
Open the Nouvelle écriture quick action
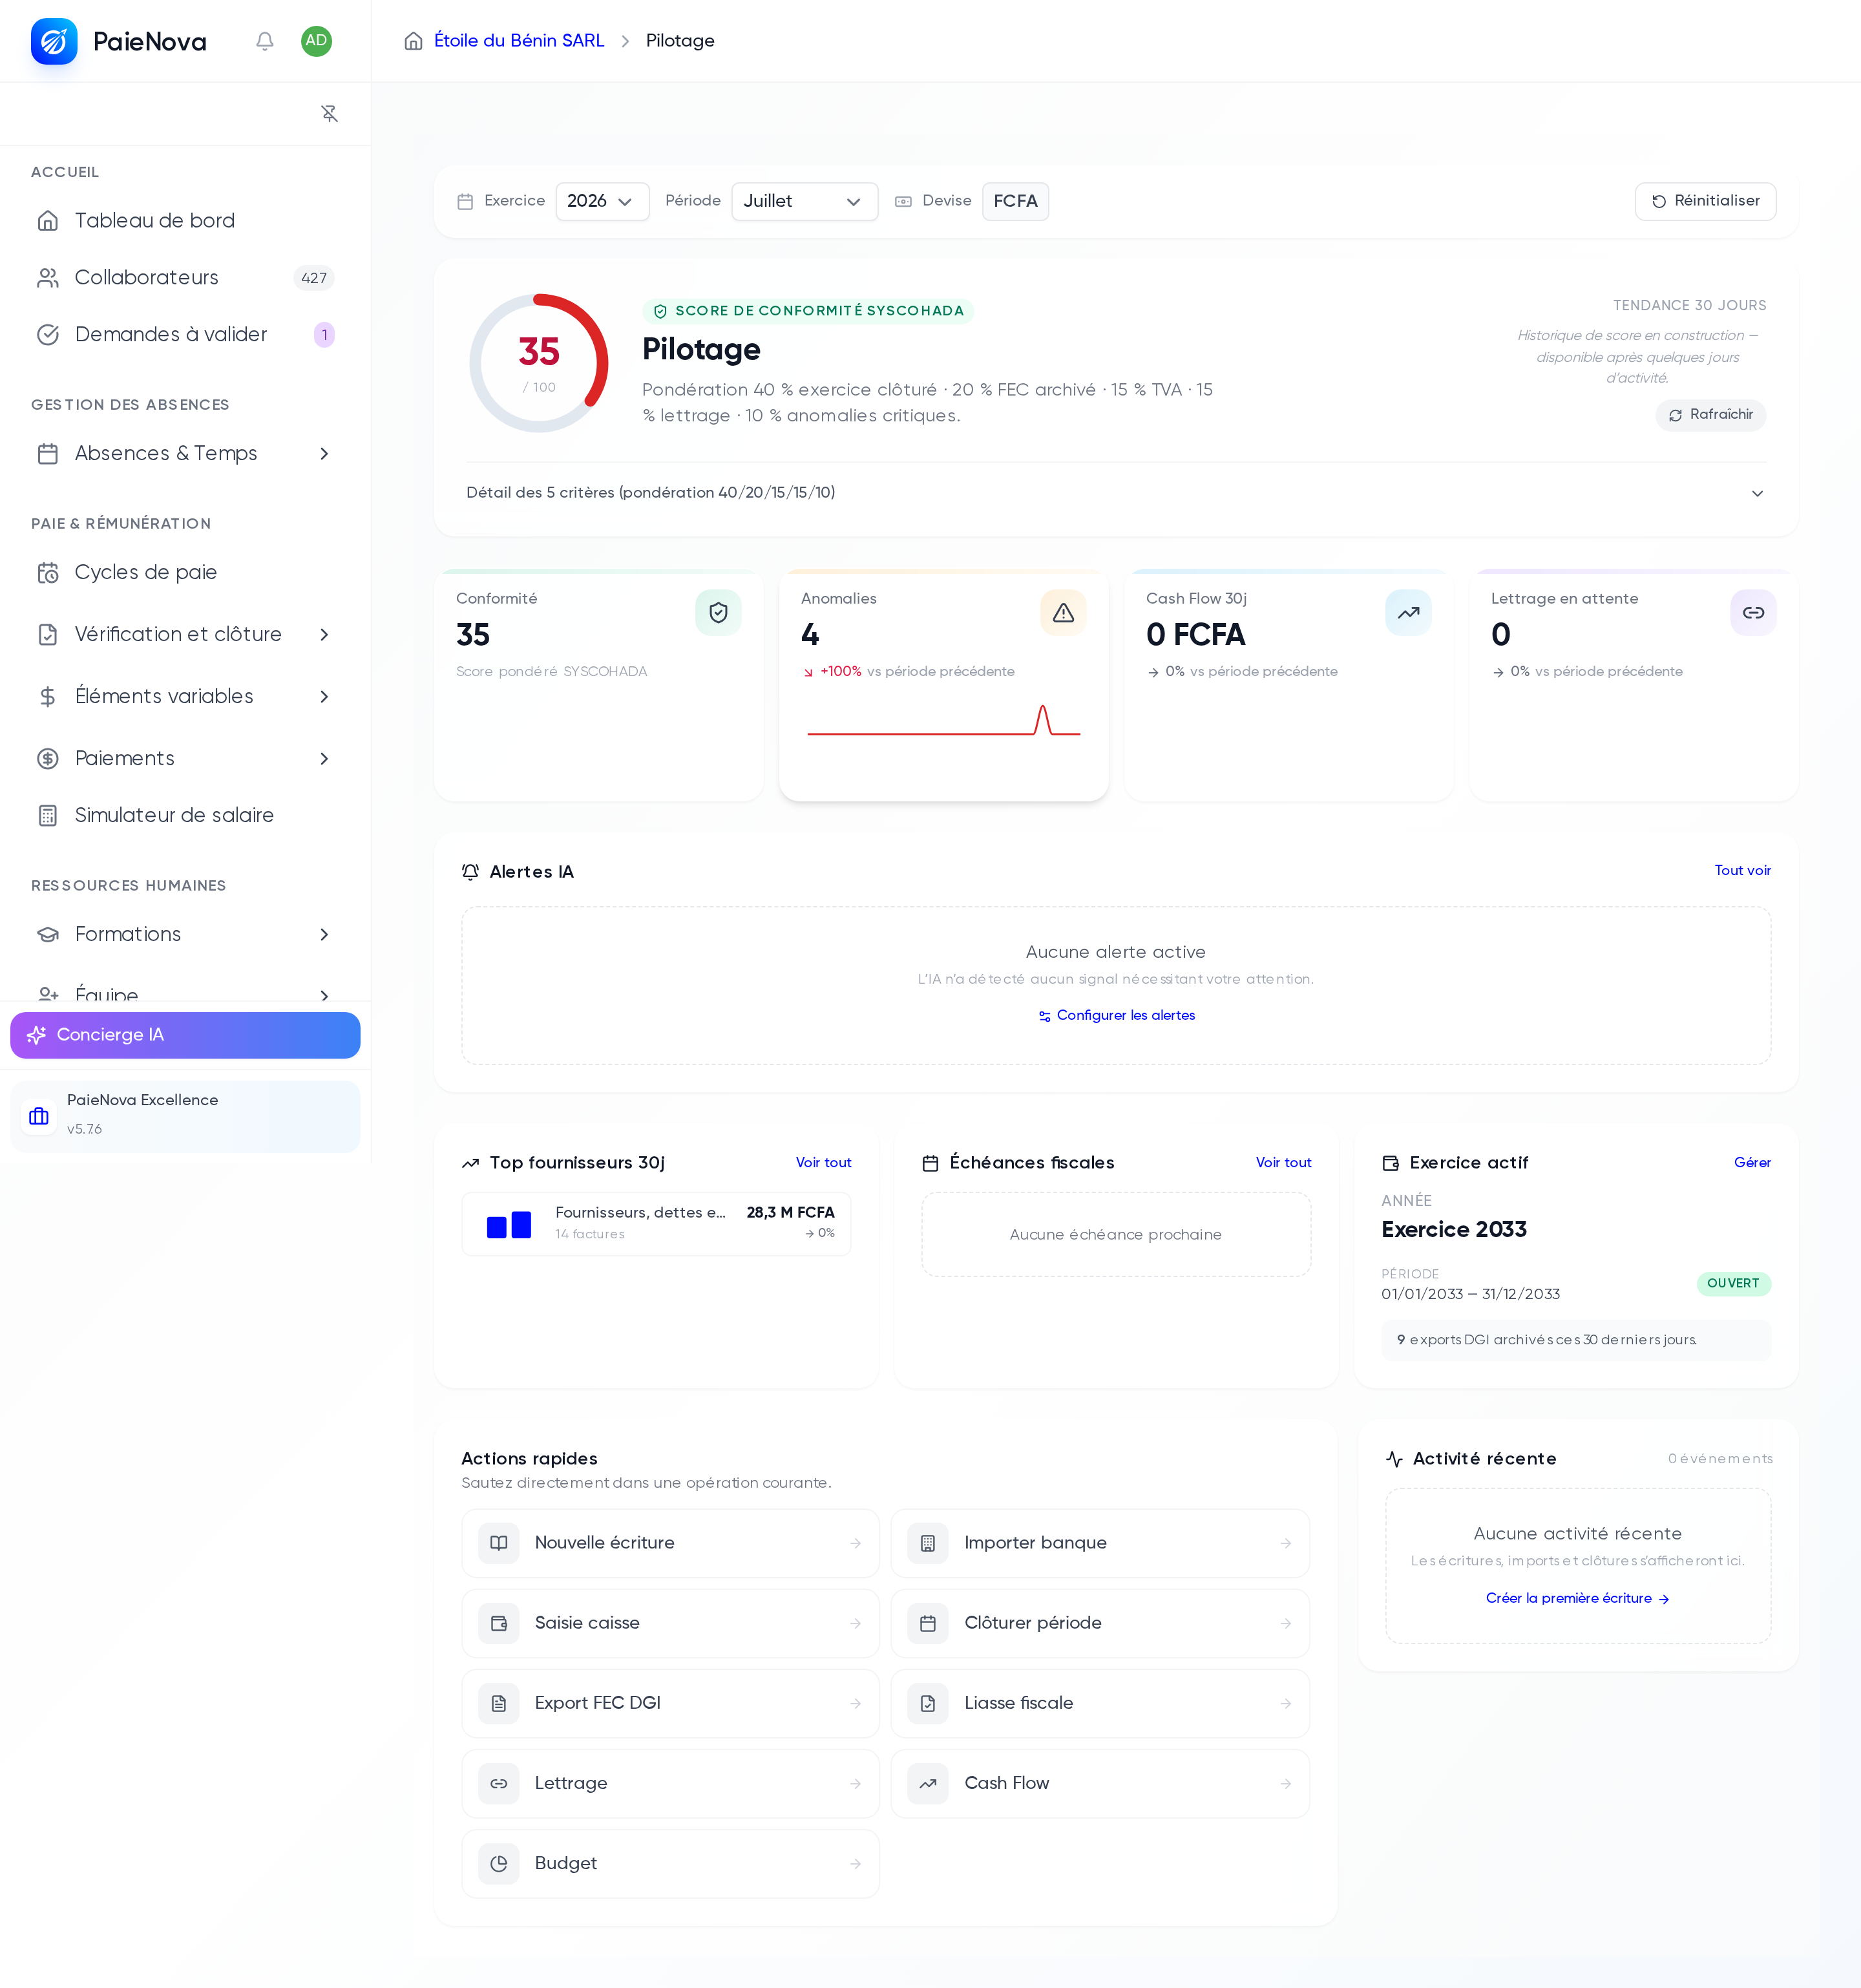tap(670, 1543)
